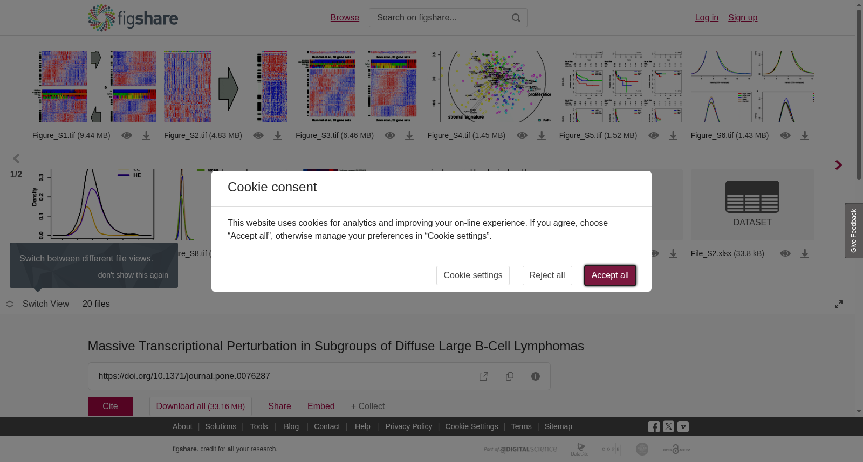This screenshot has height=462, width=863.
Task: Open figshare Facebook page icon
Action: pyautogui.click(x=654, y=427)
